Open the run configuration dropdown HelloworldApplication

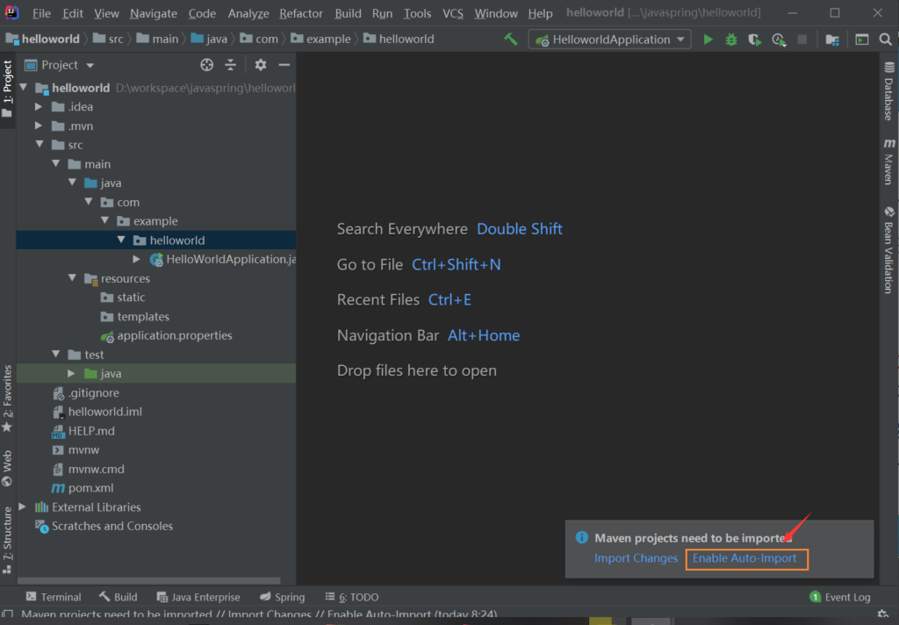609,39
